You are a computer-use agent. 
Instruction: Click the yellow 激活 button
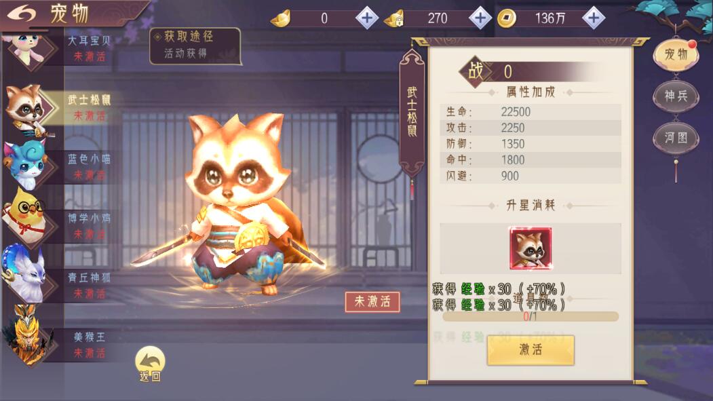click(531, 349)
